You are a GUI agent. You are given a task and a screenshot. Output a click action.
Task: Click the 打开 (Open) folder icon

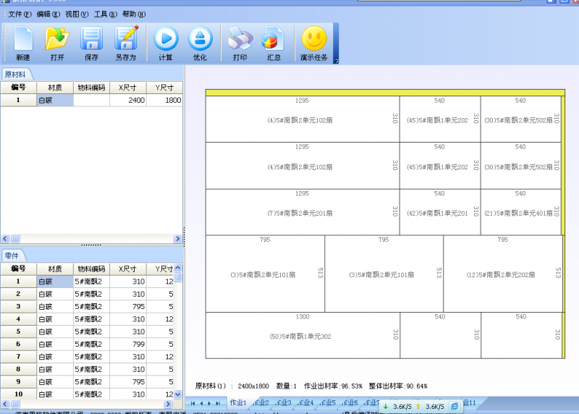tap(57, 43)
